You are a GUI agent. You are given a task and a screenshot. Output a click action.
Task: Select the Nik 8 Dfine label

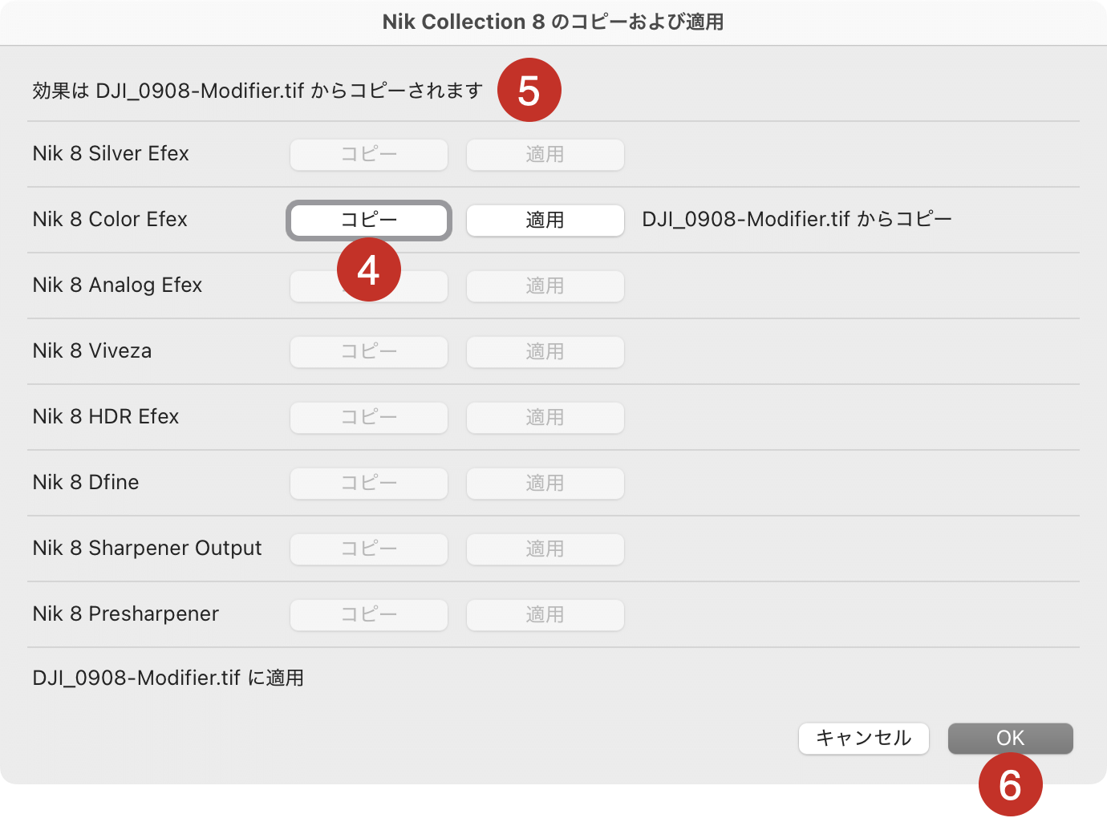(86, 482)
